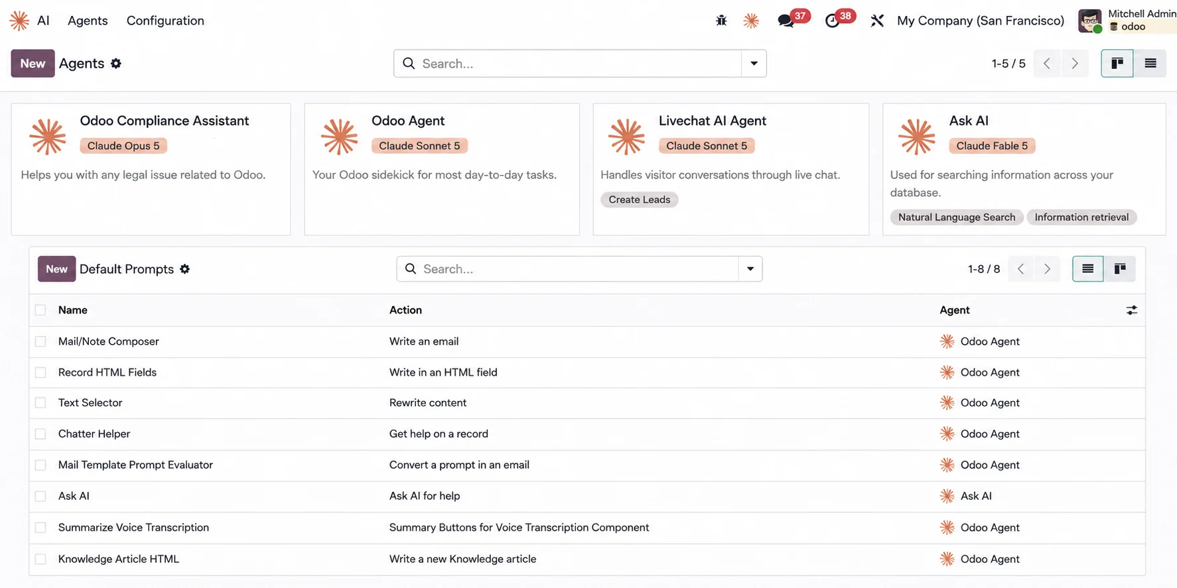Switch Agents to kanban view
The image size is (1177, 588).
[1117, 64]
